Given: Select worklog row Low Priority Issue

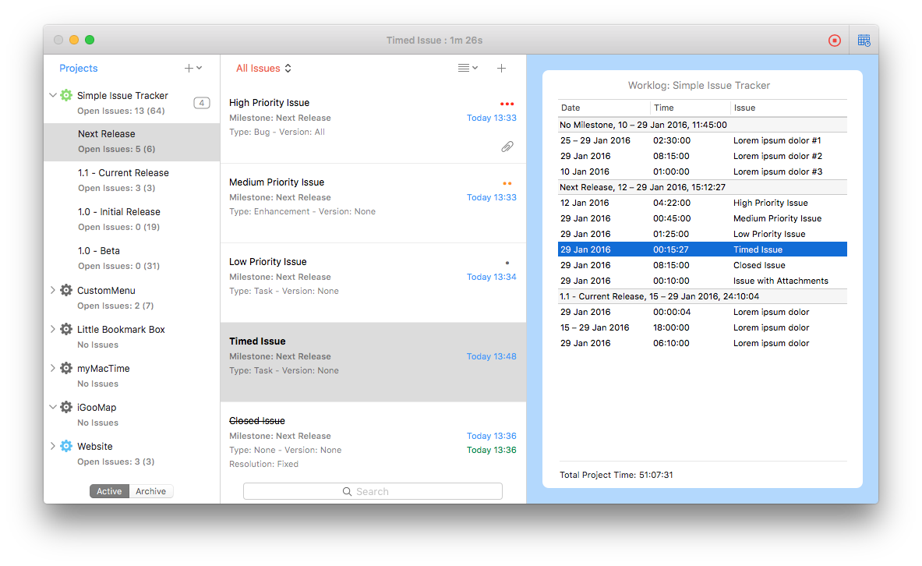Looking at the screenshot, I should (x=702, y=234).
